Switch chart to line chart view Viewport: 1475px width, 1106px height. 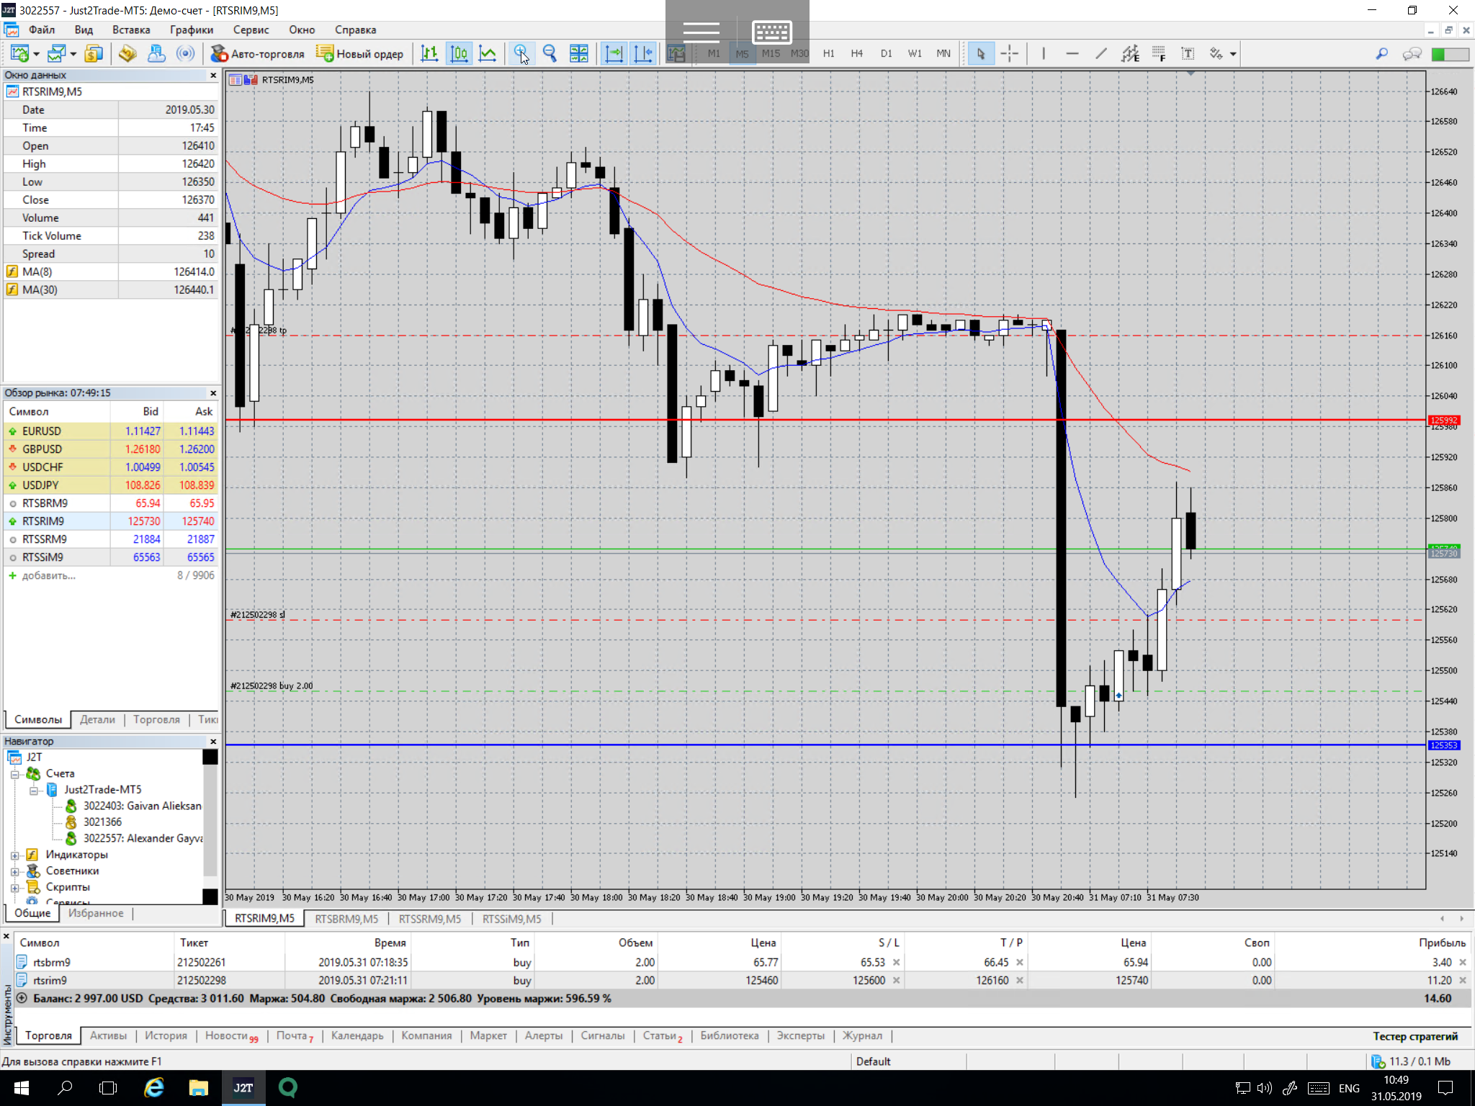click(488, 53)
